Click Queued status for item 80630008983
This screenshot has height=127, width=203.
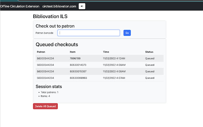150,78
